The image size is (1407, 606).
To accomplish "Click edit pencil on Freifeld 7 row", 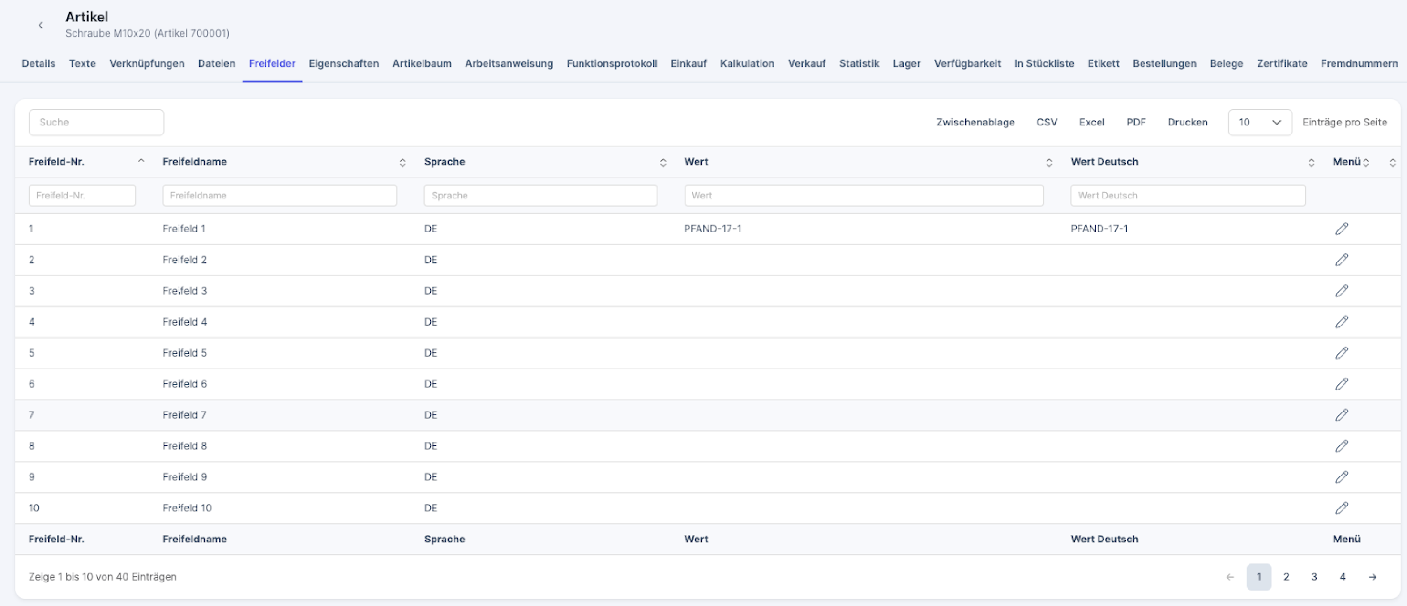I will pyautogui.click(x=1341, y=415).
